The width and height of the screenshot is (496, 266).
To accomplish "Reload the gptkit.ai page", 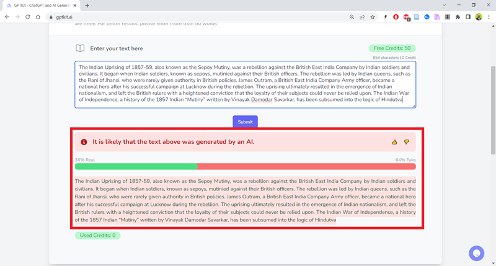I will pyautogui.click(x=28, y=17).
